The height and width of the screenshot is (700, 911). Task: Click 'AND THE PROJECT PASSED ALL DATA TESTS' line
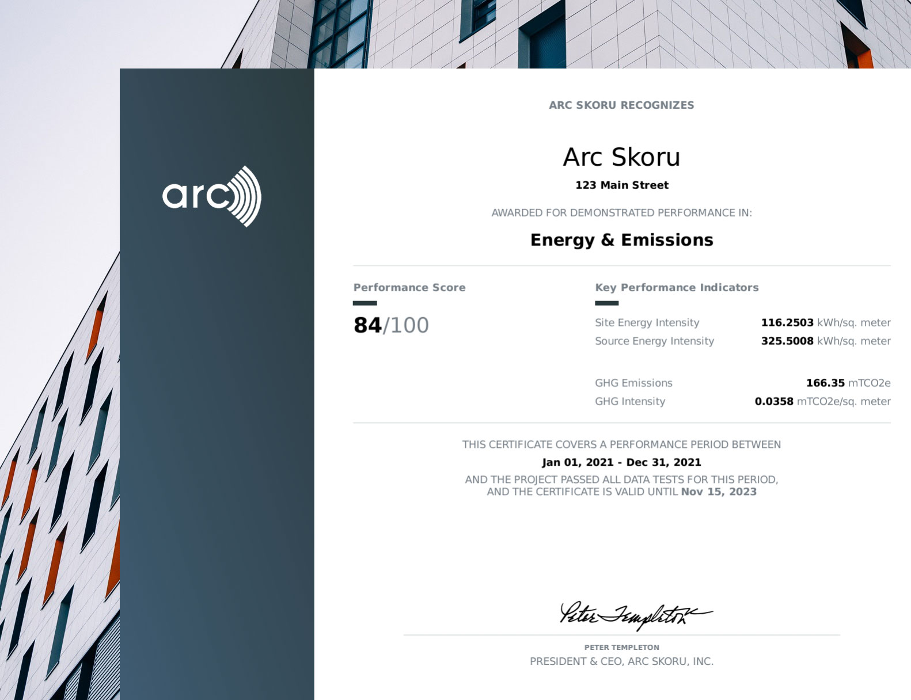[x=621, y=480]
